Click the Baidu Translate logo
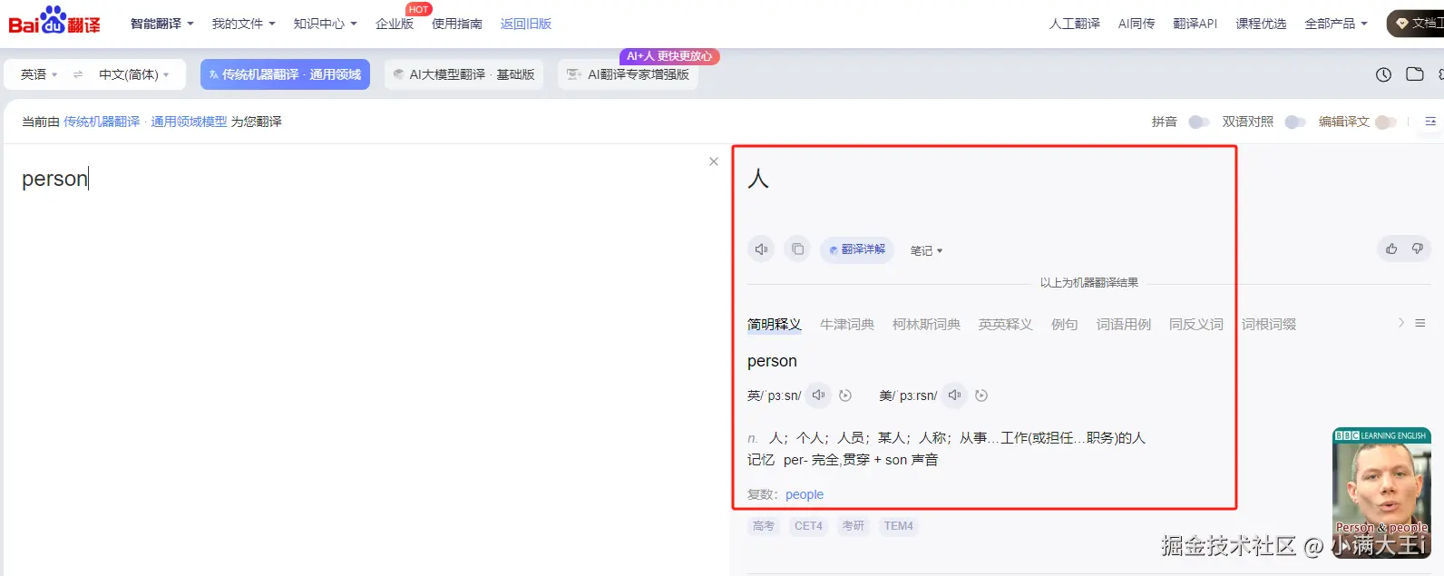This screenshot has width=1444, height=576. tap(54, 22)
